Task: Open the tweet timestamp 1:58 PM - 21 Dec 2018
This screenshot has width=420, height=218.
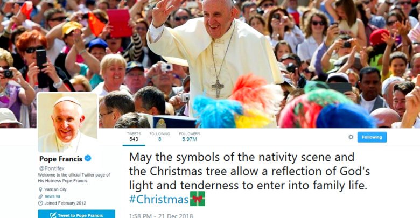Action: pos(160,216)
